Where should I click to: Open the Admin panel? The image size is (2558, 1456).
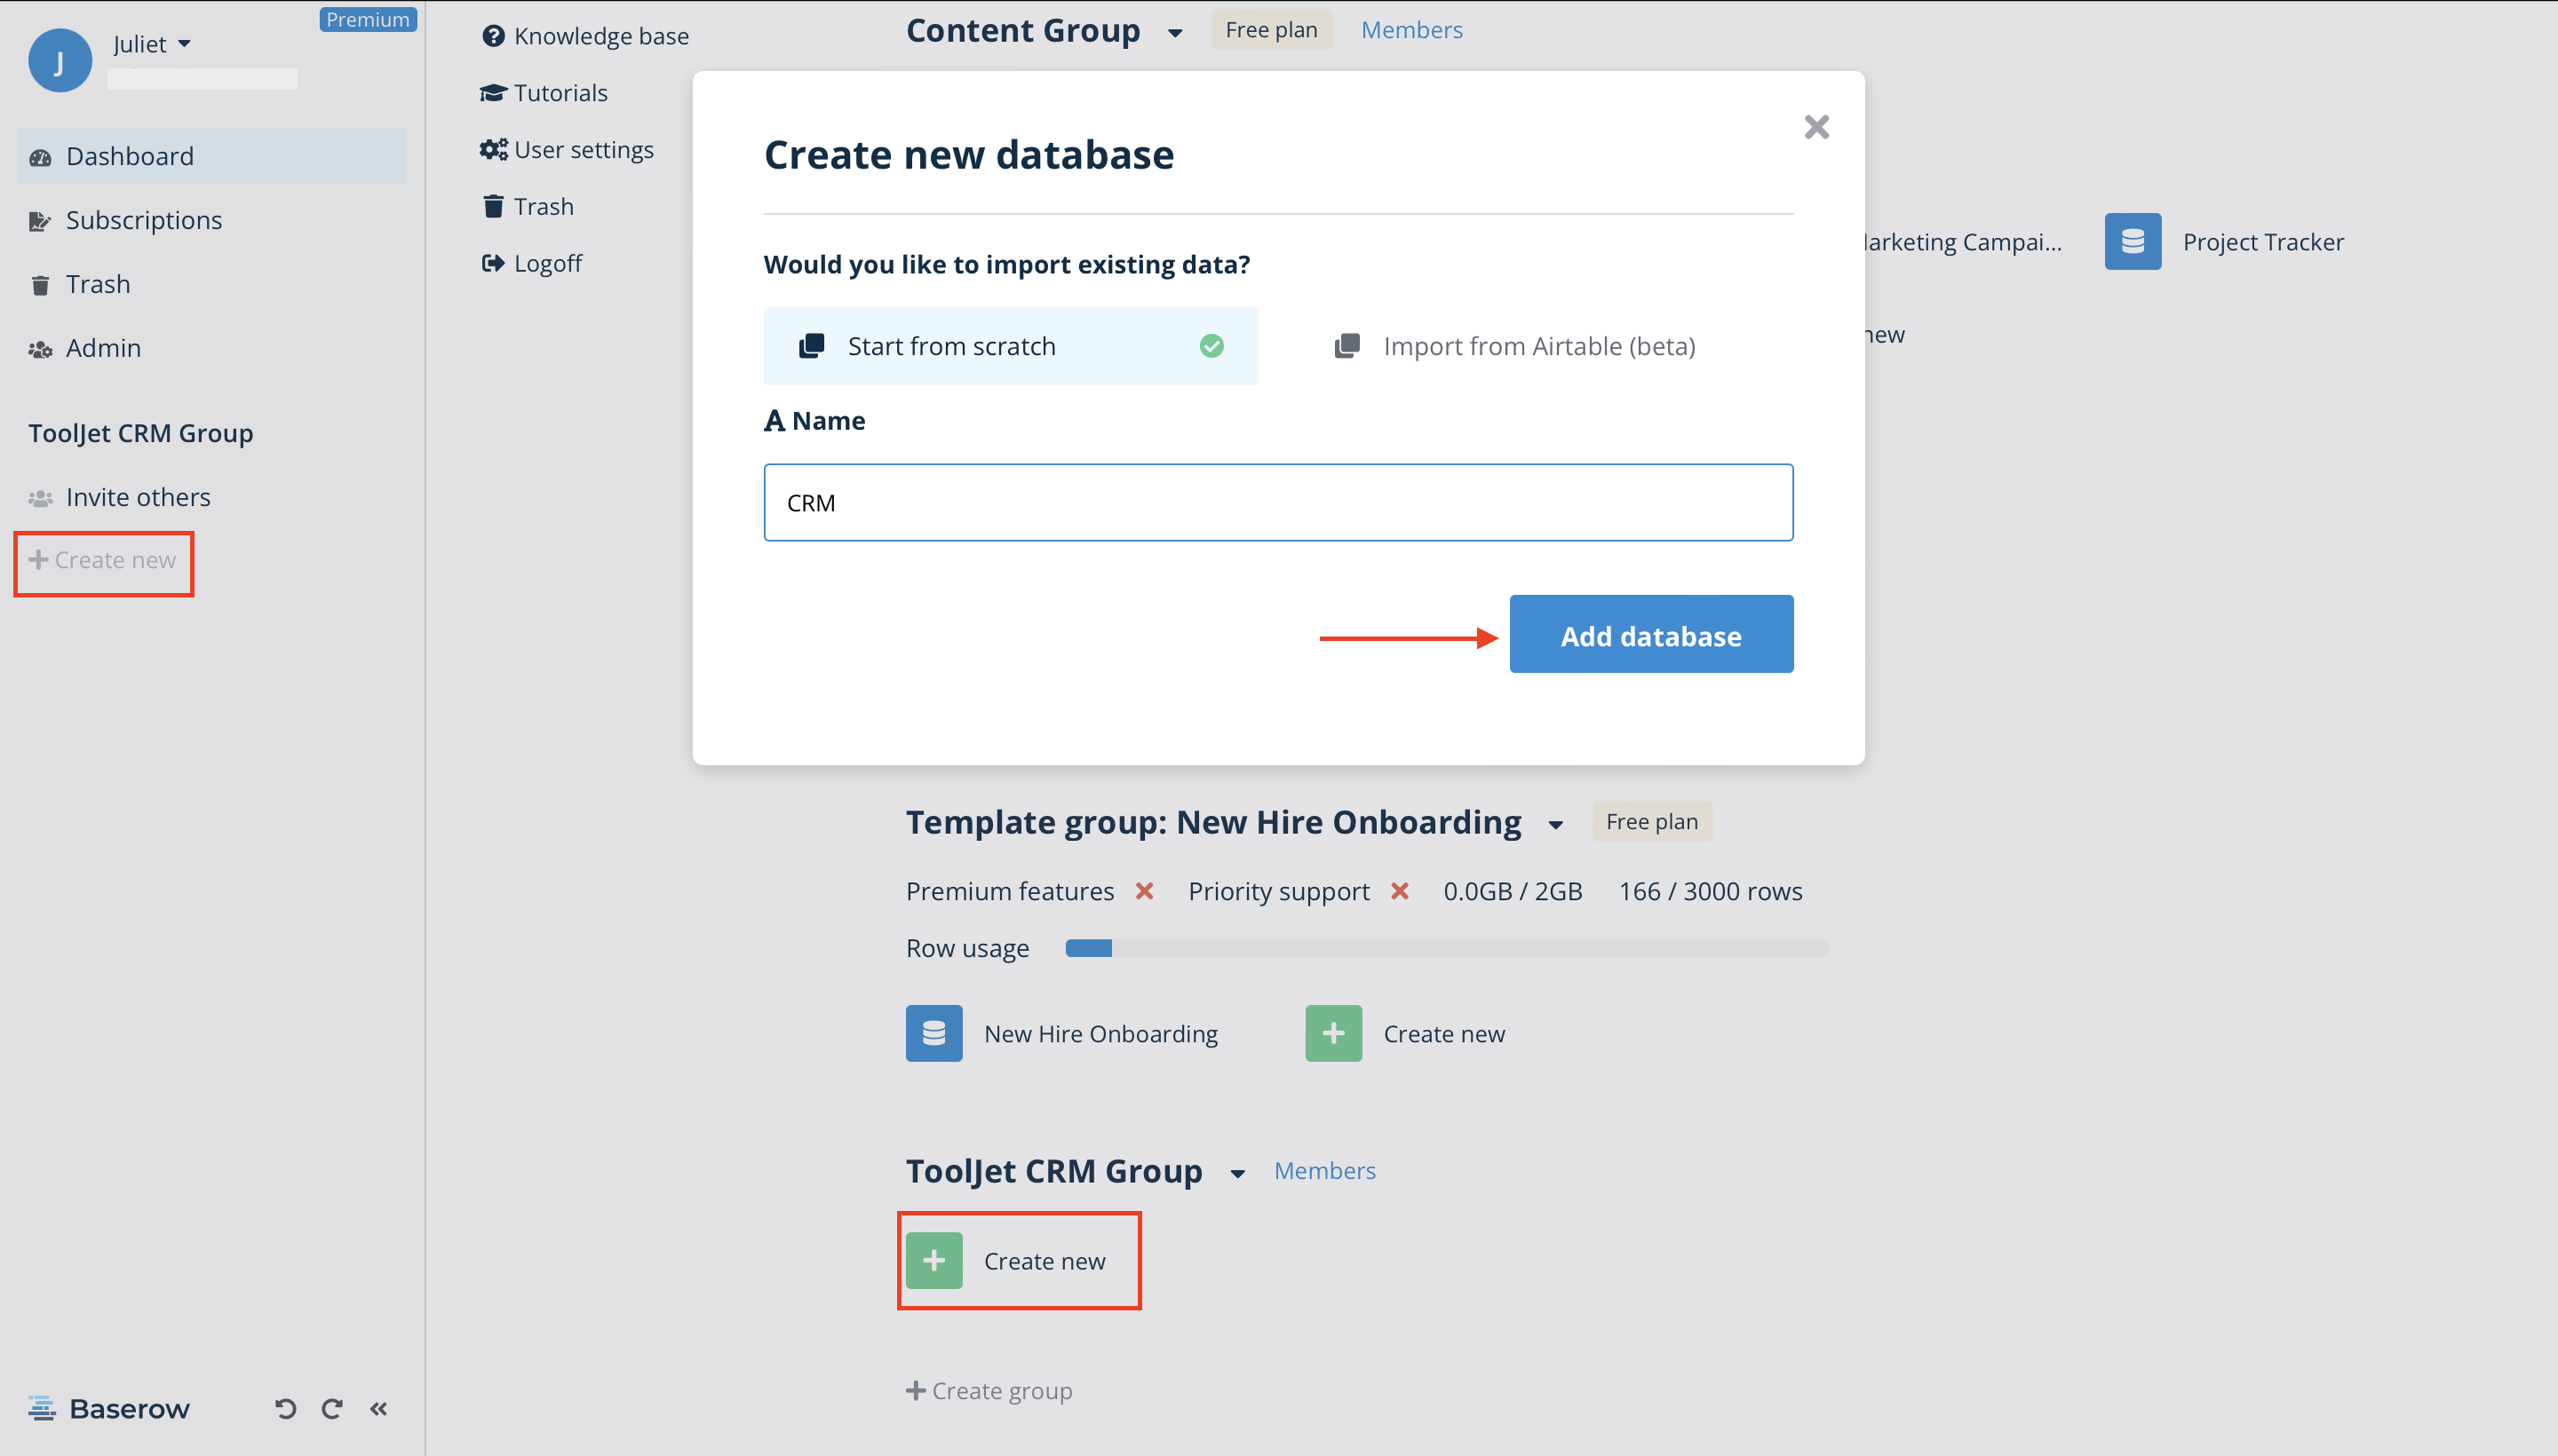pos(102,347)
